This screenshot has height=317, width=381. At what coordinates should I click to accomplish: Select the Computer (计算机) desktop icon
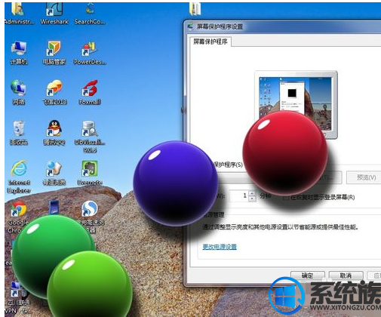point(19,48)
